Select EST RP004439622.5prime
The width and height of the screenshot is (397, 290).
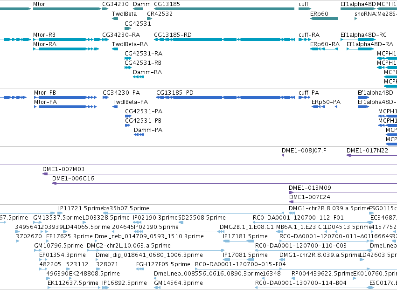pos(293,279)
